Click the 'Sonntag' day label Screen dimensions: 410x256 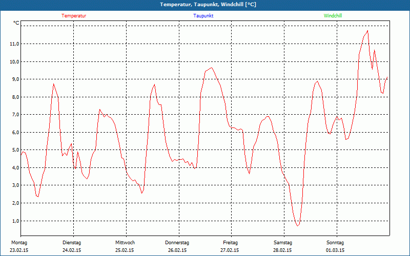tap(335, 243)
